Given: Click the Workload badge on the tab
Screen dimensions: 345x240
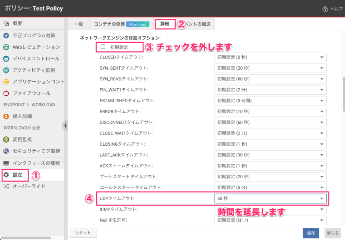Looking at the screenshot, I should coord(138,24).
